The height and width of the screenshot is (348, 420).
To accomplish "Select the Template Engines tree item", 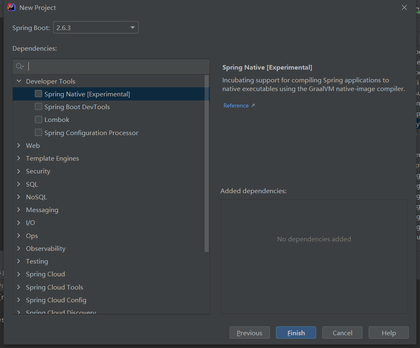I will 52,158.
